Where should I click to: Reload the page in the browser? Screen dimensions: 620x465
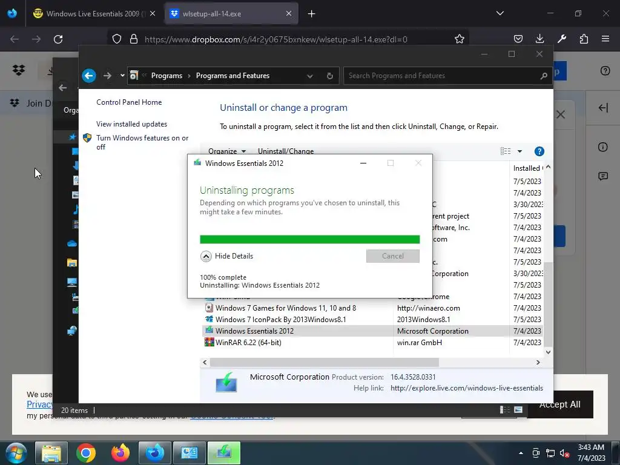click(x=58, y=39)
